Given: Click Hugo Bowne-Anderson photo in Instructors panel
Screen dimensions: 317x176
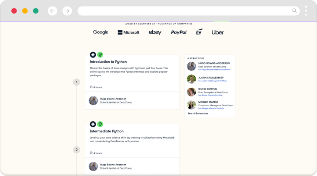Looking at the screenshot, I should coord(192,66).
